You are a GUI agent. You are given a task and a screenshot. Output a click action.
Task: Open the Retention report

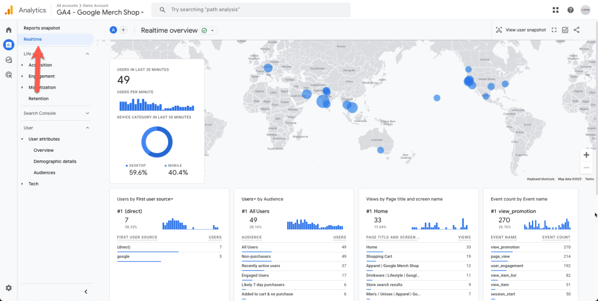39,99
